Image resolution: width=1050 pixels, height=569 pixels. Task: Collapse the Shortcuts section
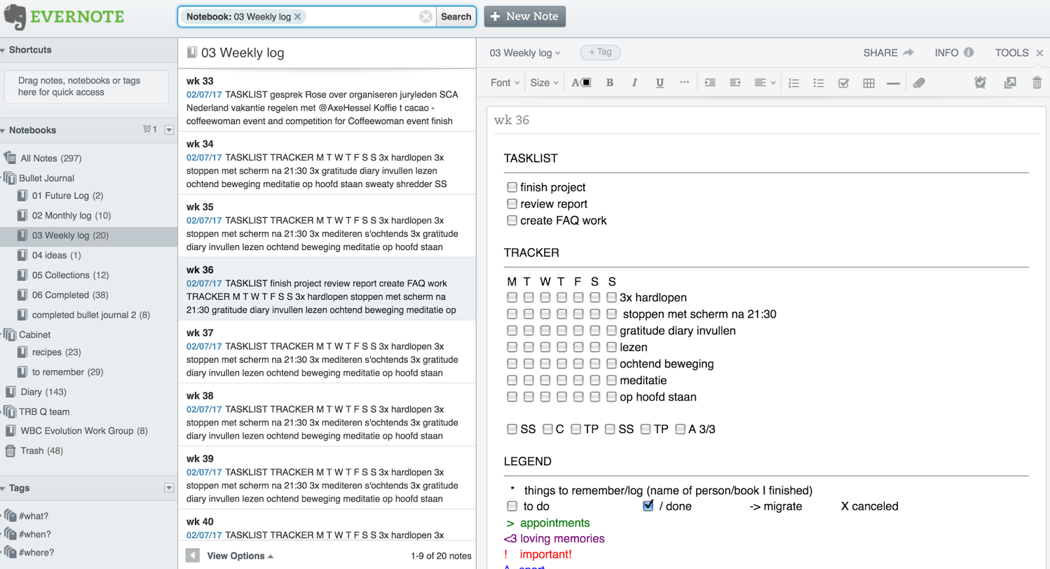point(3,50)
